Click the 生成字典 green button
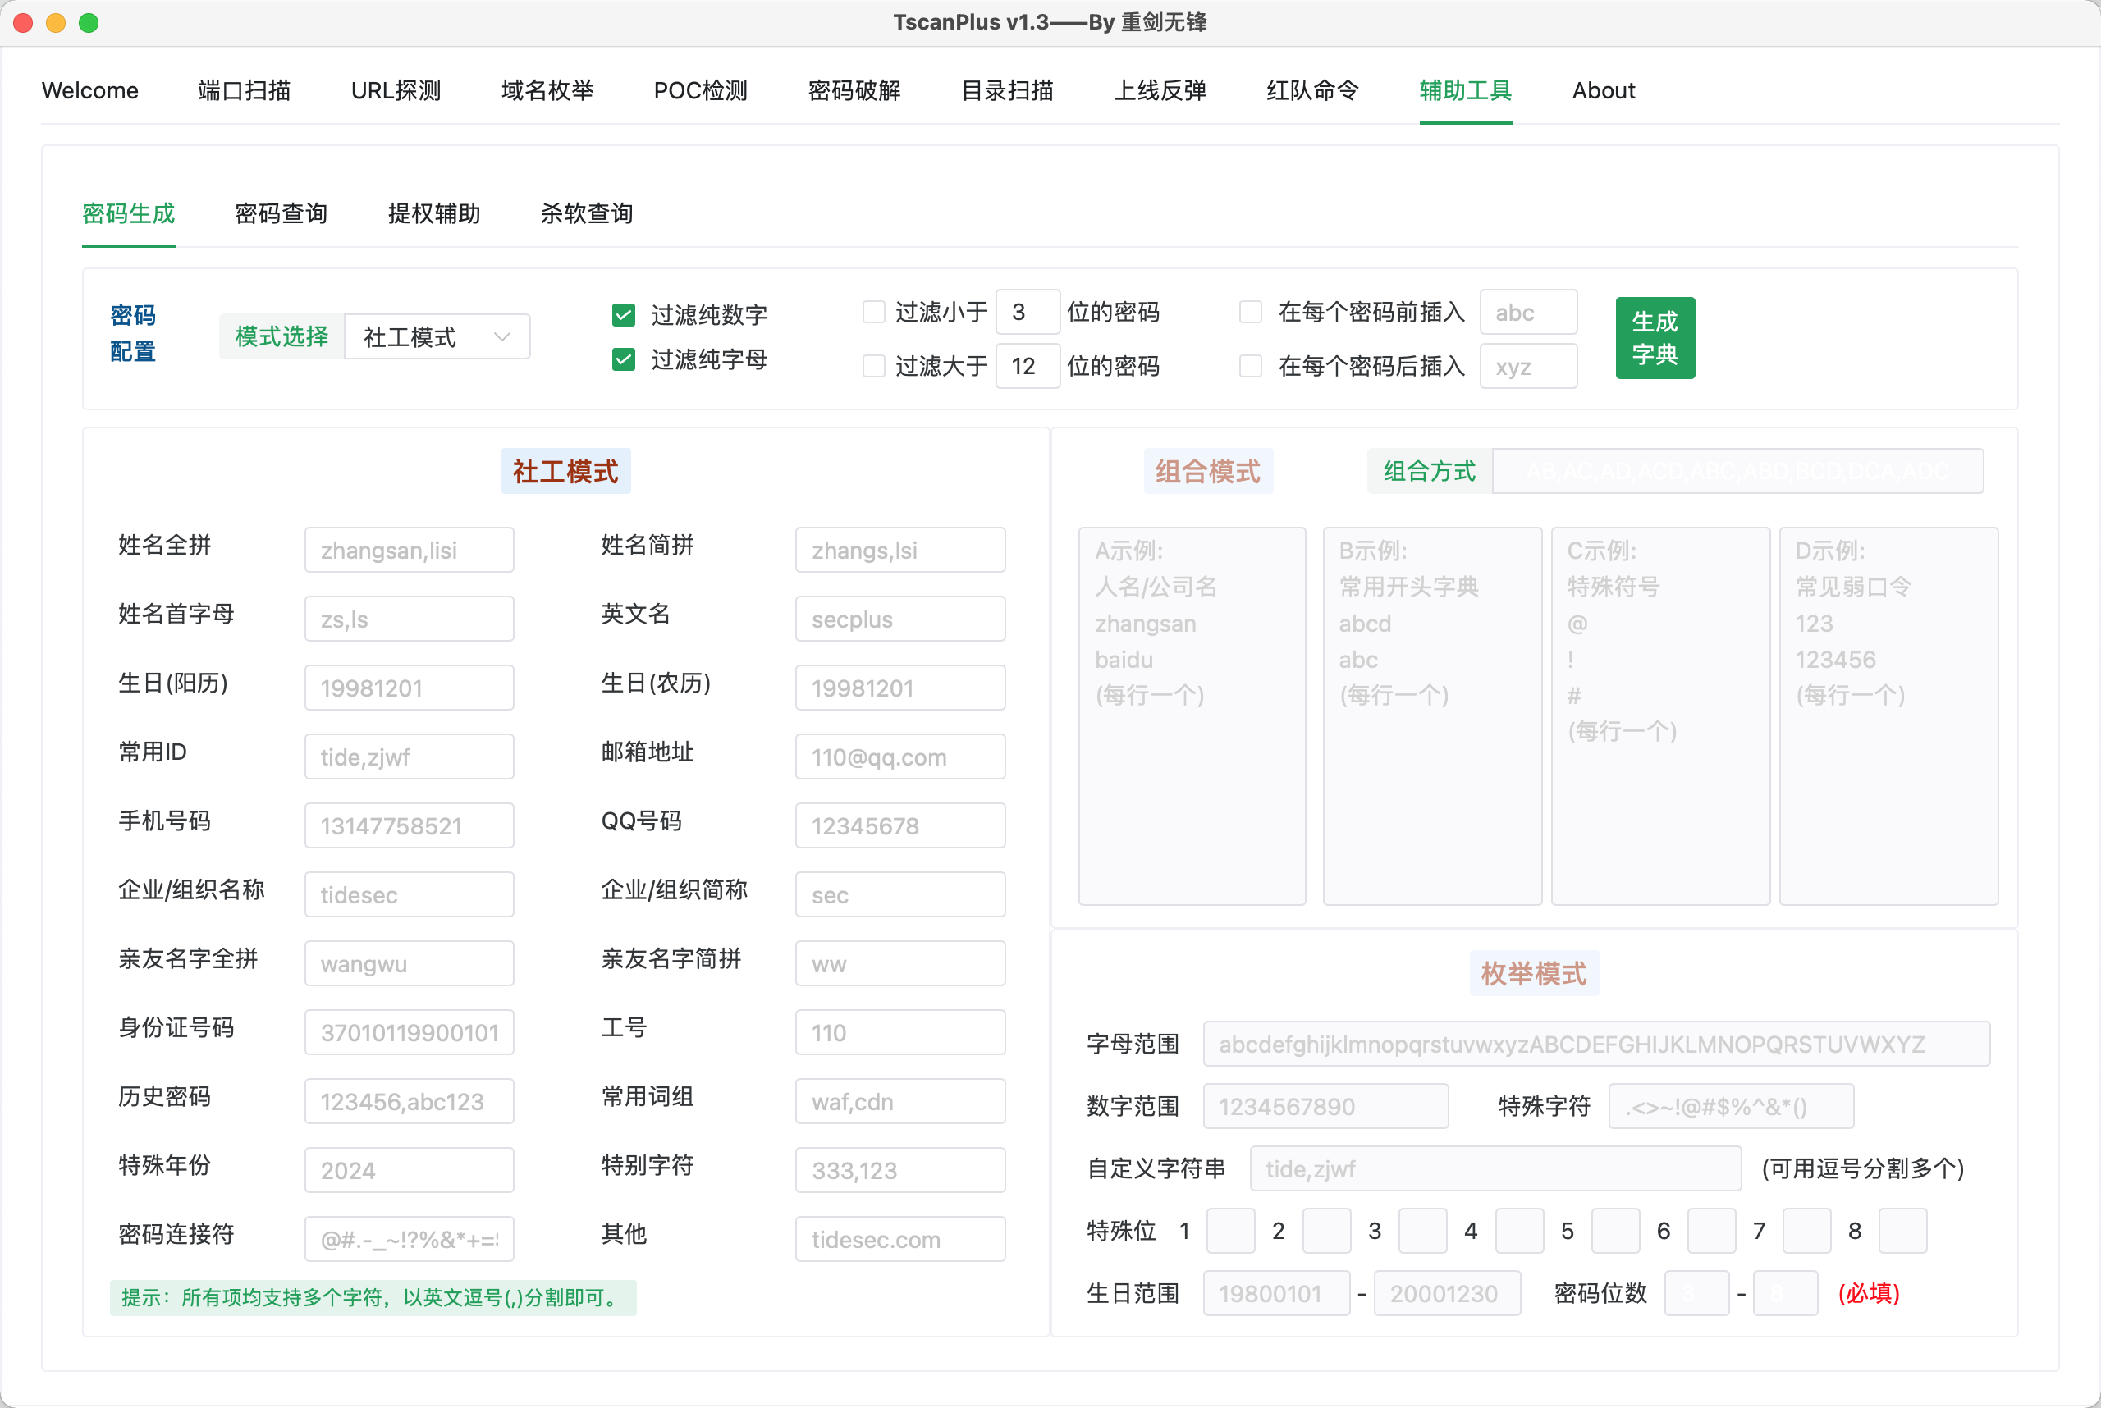This screenshot has width=2101, height=1408. (x=1655, y=337)
